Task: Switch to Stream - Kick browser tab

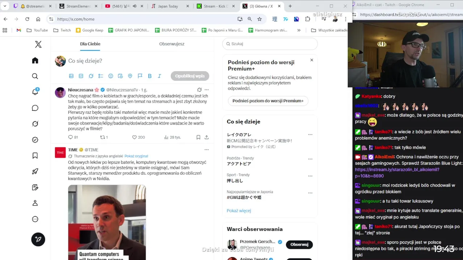Action: tap(216, 6)
